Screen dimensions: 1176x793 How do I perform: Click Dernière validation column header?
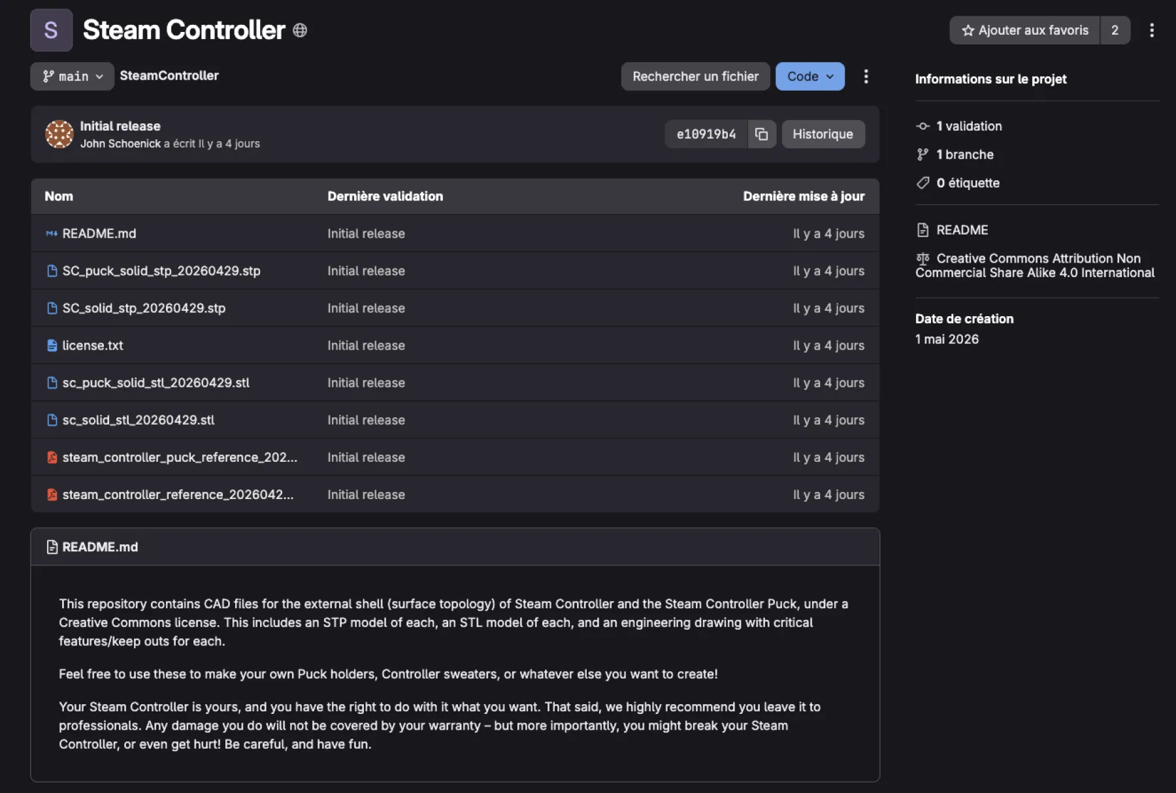tap(385, 196)
